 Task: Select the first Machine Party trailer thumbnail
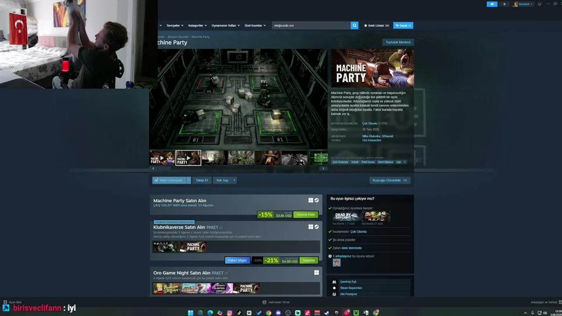(162, 158)
